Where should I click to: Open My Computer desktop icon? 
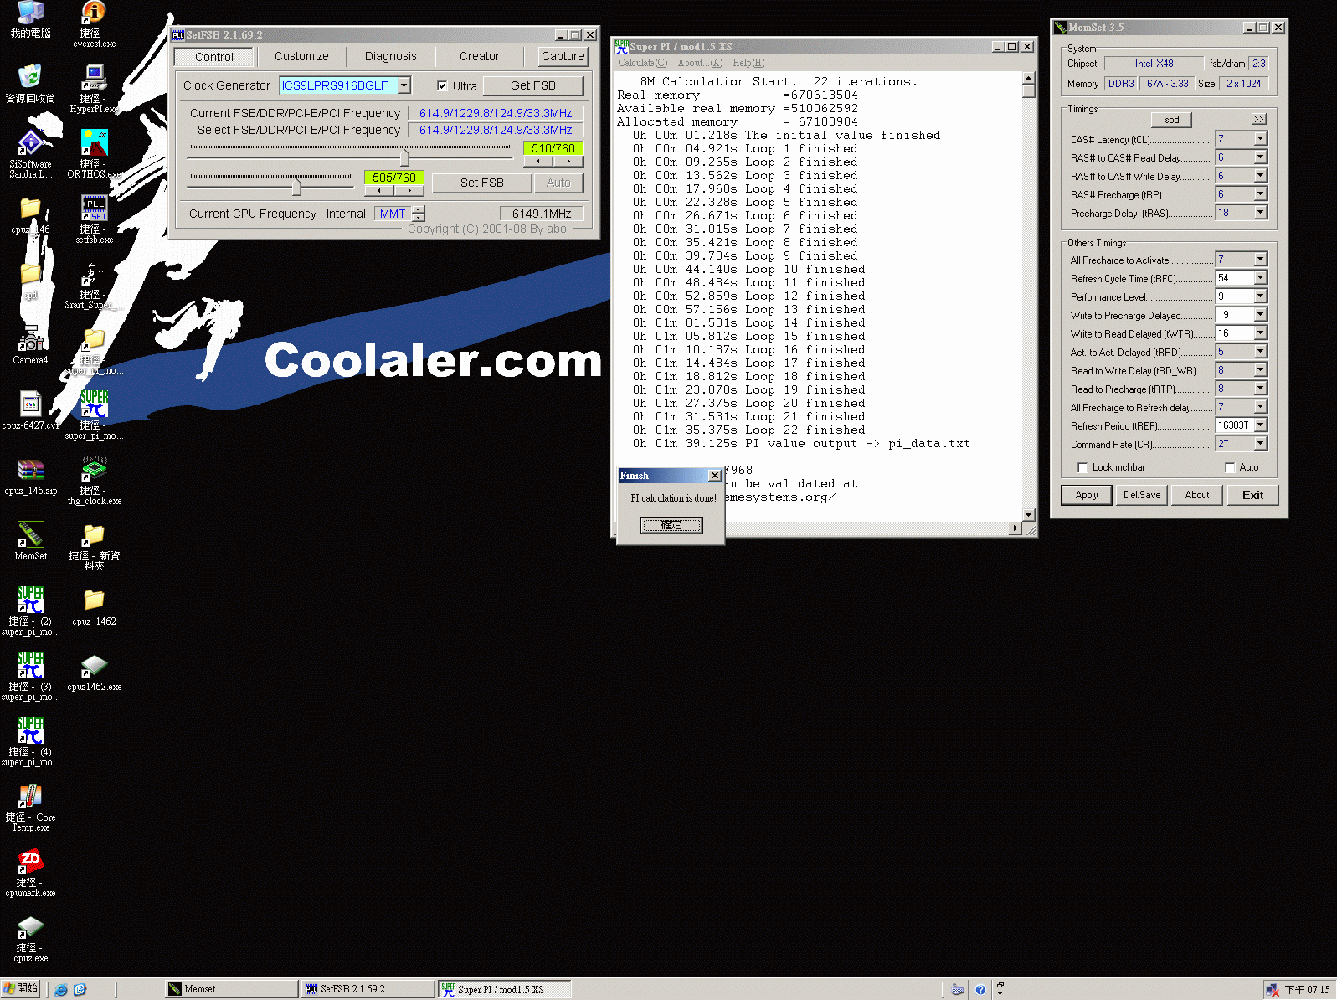pyautogui.click(x=30, y=20)
